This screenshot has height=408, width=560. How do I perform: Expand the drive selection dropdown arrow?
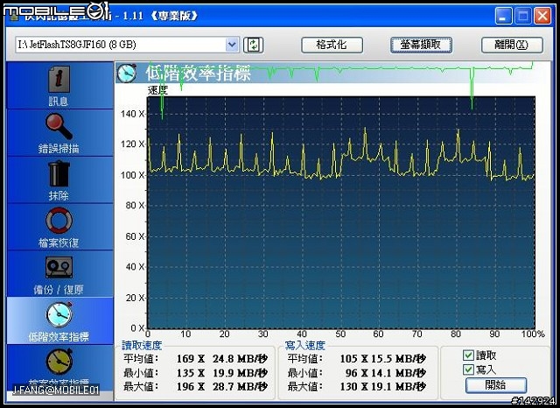tap(232, 45)
